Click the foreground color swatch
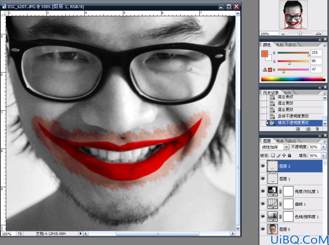Image resolution: width=329 pixels, height=245 pixels. [265, 54]
